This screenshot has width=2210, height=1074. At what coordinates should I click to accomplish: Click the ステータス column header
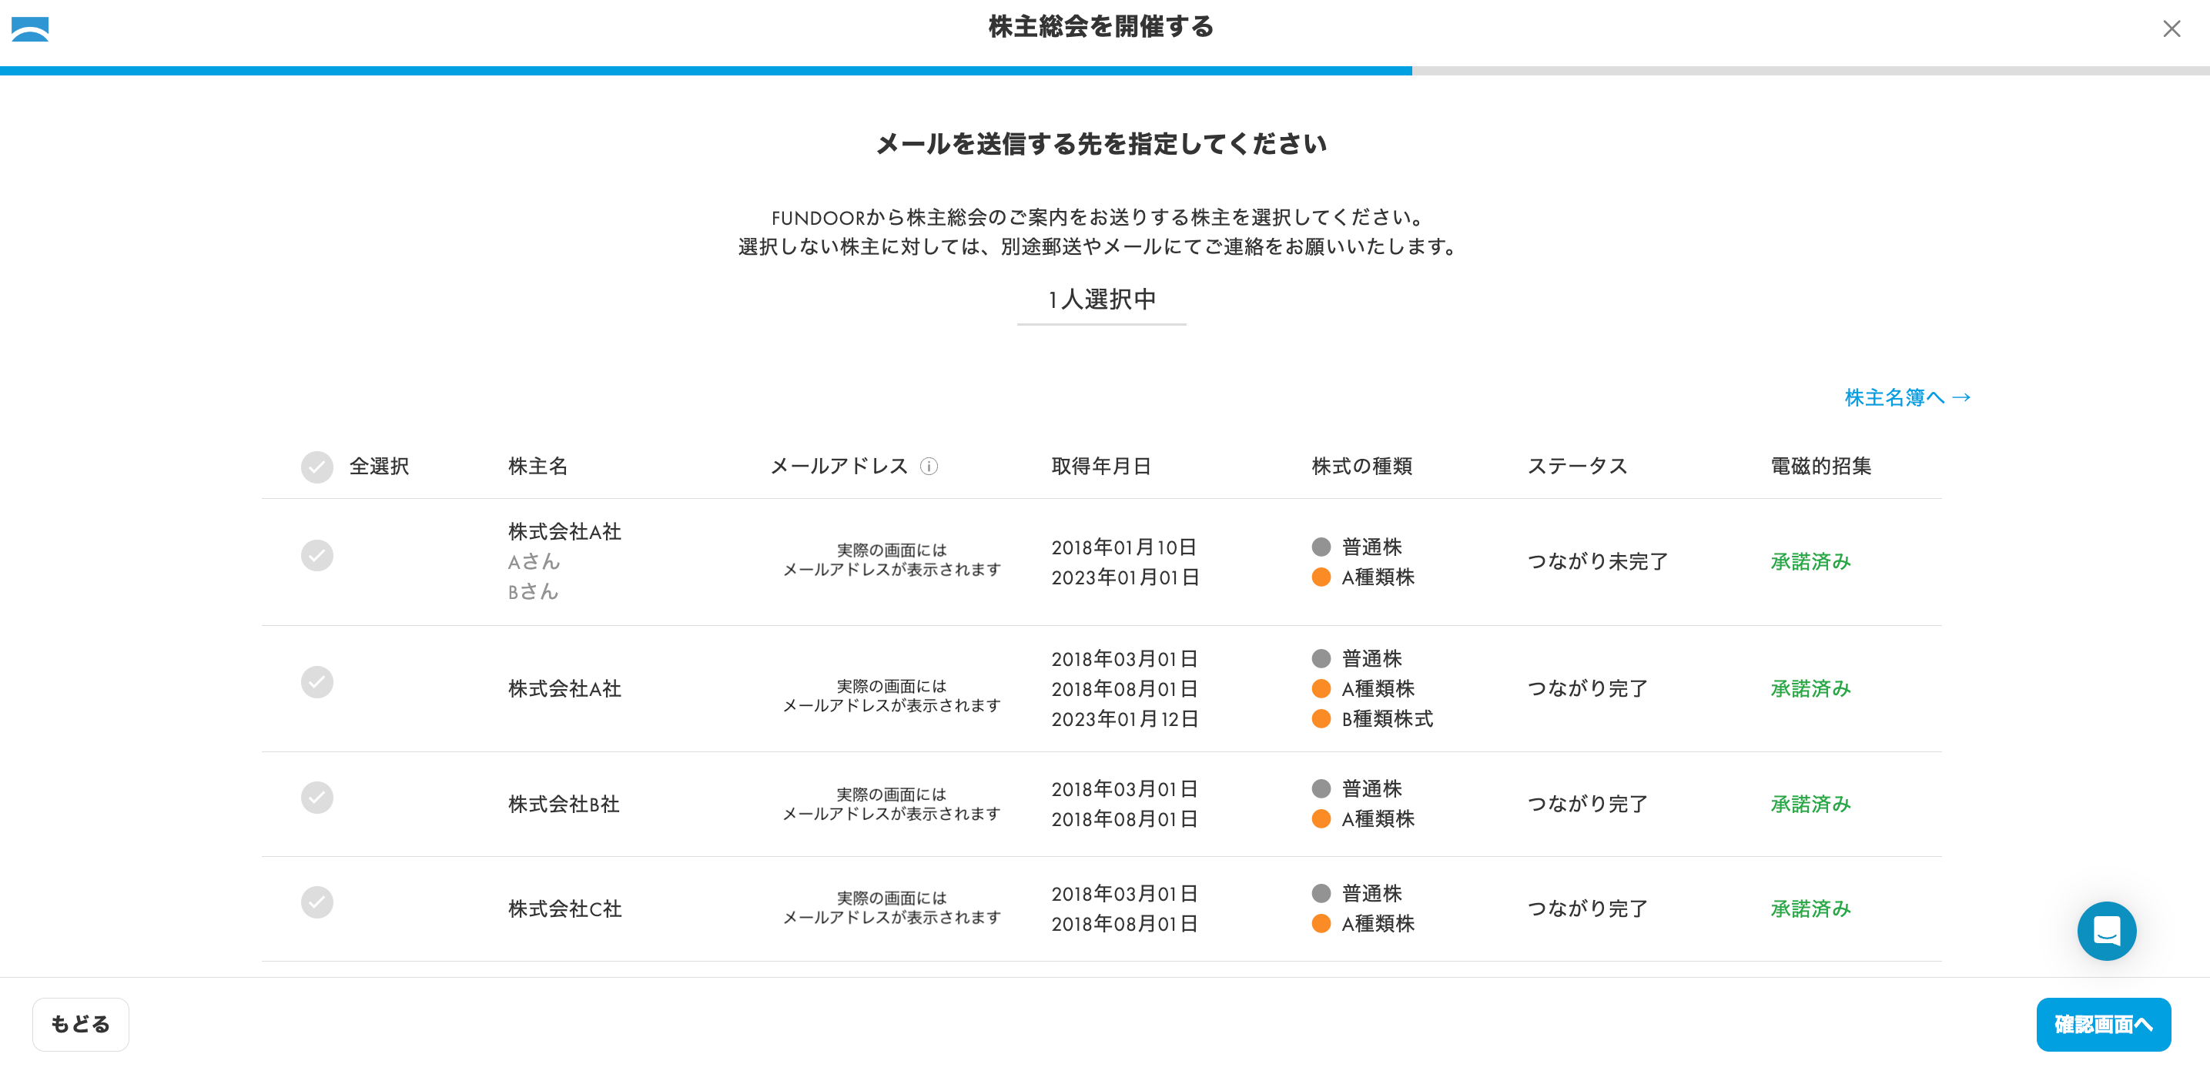[x=1577, y=466]
